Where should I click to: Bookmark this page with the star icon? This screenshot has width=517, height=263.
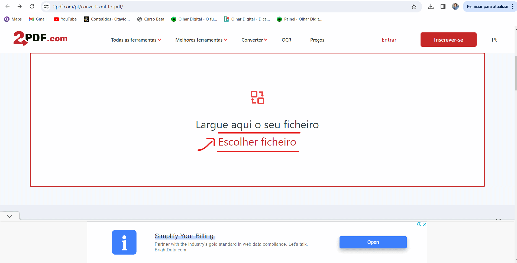tap(413, 6)
